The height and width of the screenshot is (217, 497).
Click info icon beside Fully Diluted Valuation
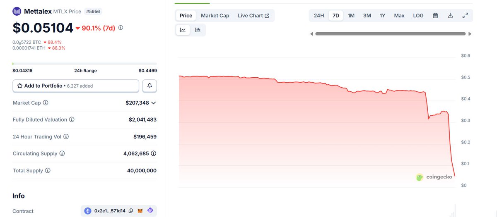[72, 119]
